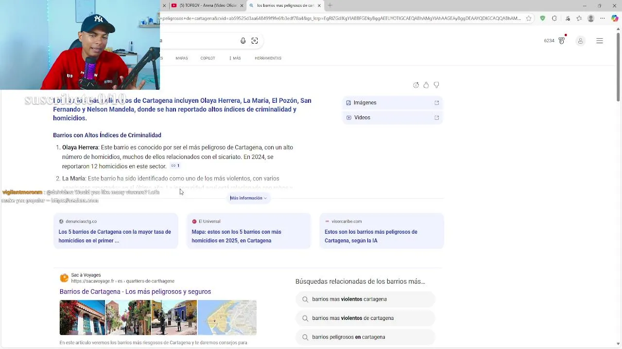Click 'Barrios con Altos Índices de Criminalidad' heading
Viewport: 622px width, 349px height.
tap(107, 135)
